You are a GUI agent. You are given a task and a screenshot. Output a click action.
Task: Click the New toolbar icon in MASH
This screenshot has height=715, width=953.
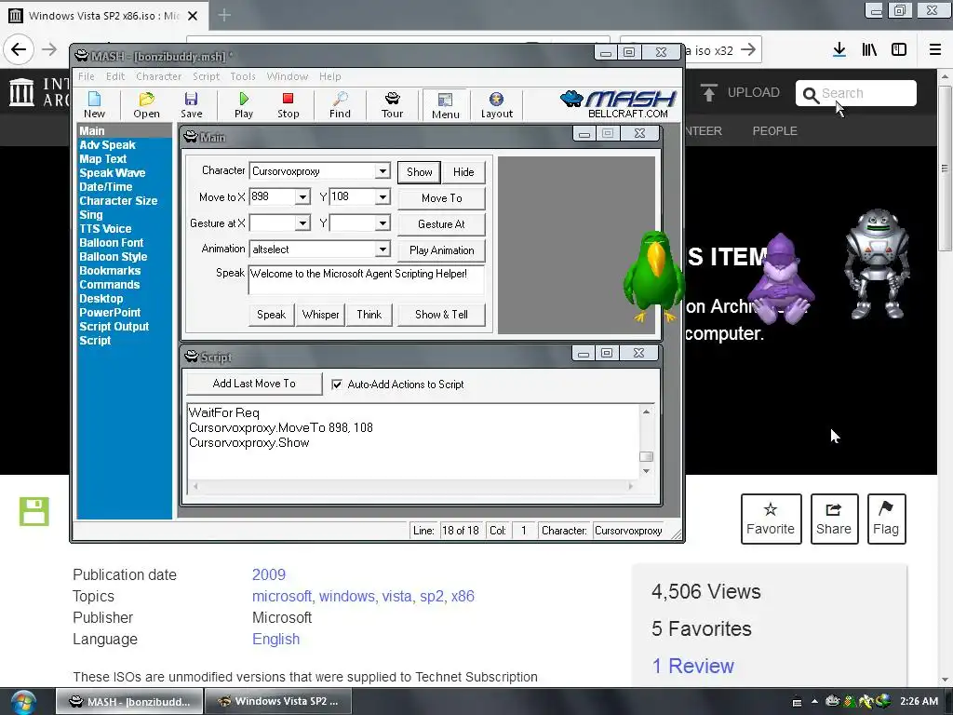[94, 104]
